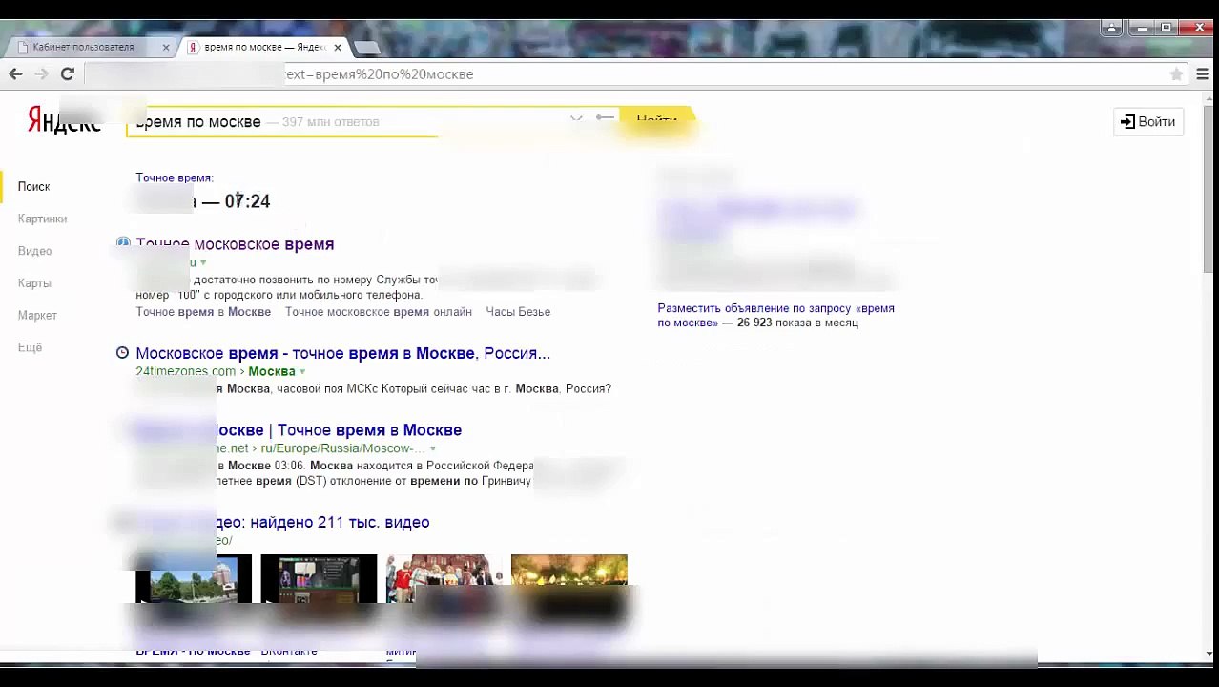Close the время по москве tab
The height and width of the screenshot is (687, 1219).
click(338, 47)
